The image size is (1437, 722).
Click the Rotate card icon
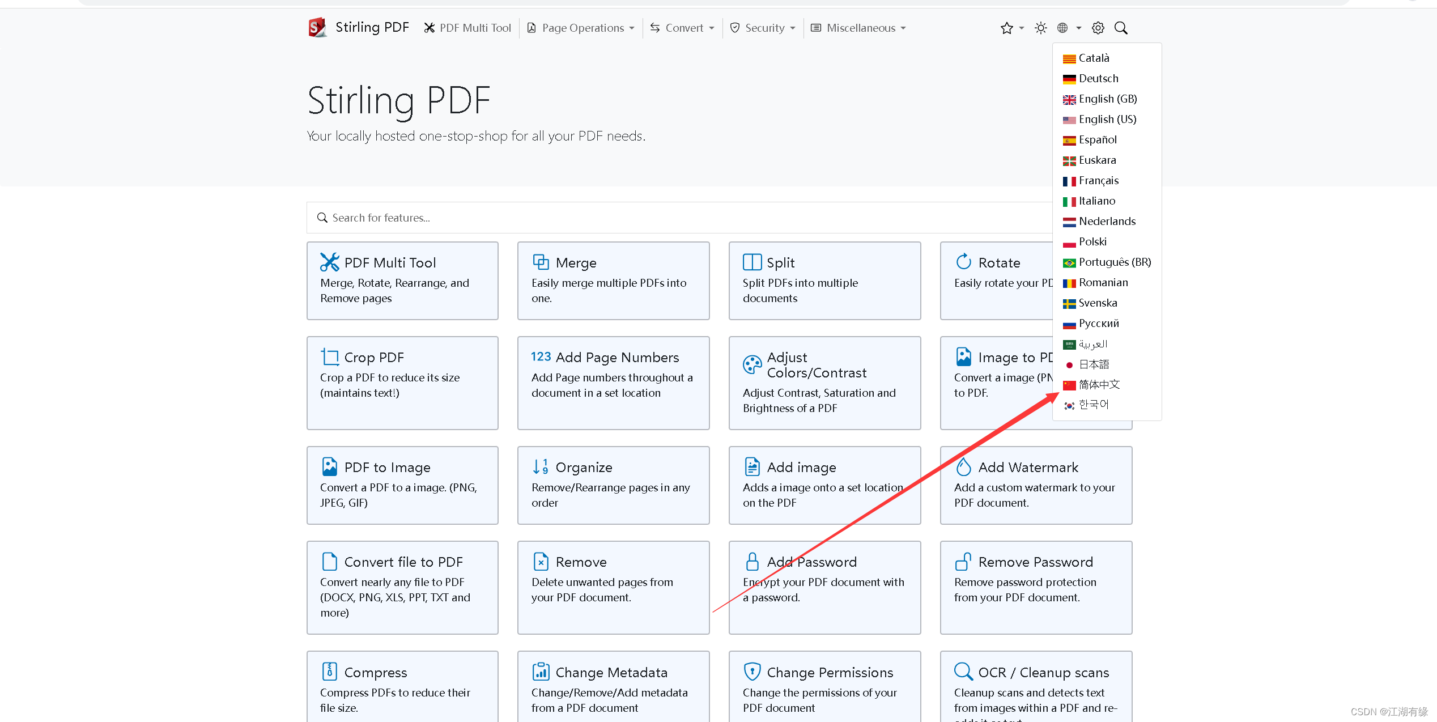(x=964, y=261)
